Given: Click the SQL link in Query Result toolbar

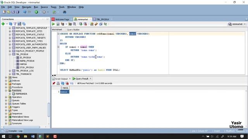Looking at the screenshot, I should click(x=72, y=83).
